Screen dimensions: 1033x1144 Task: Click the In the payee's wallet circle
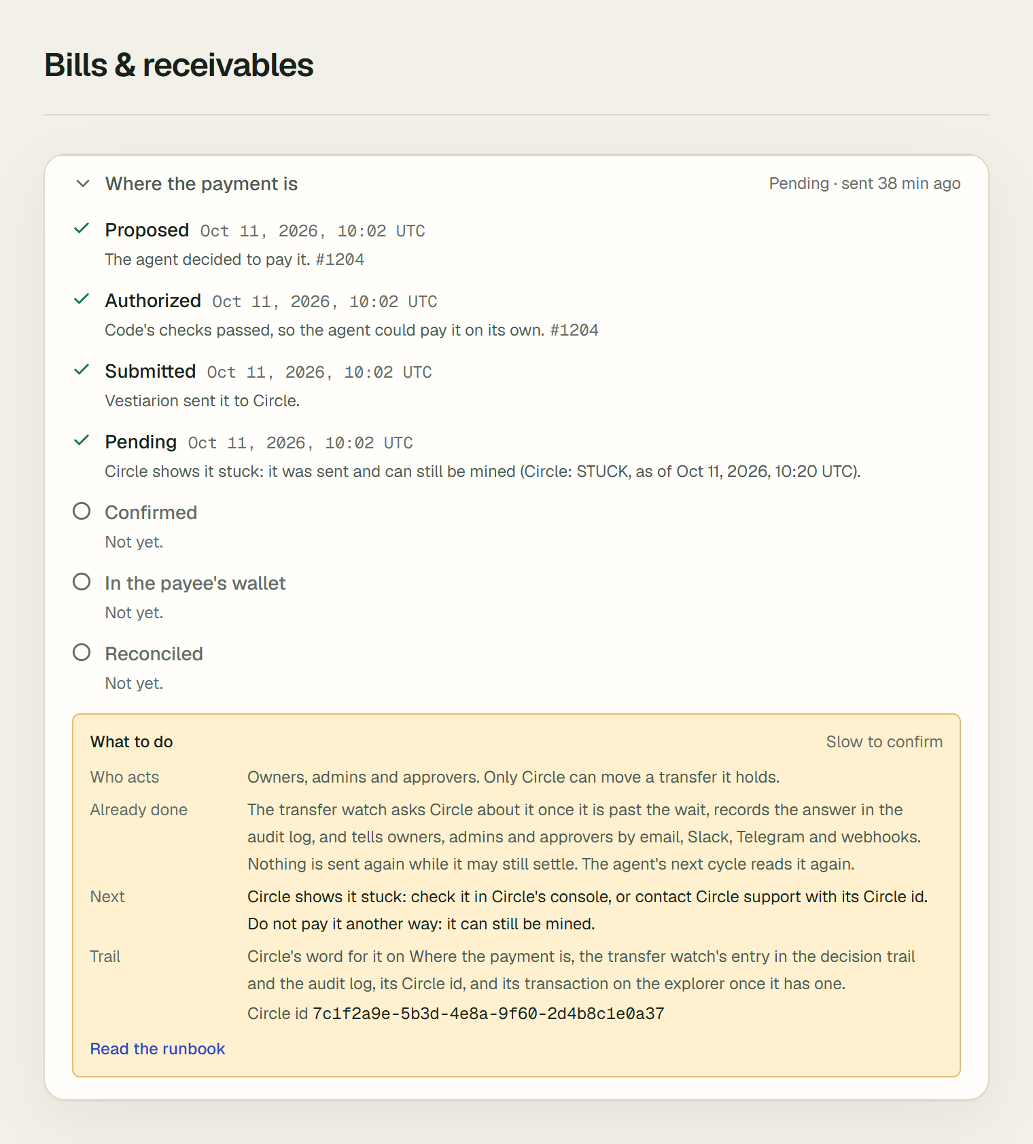point(82,582)
